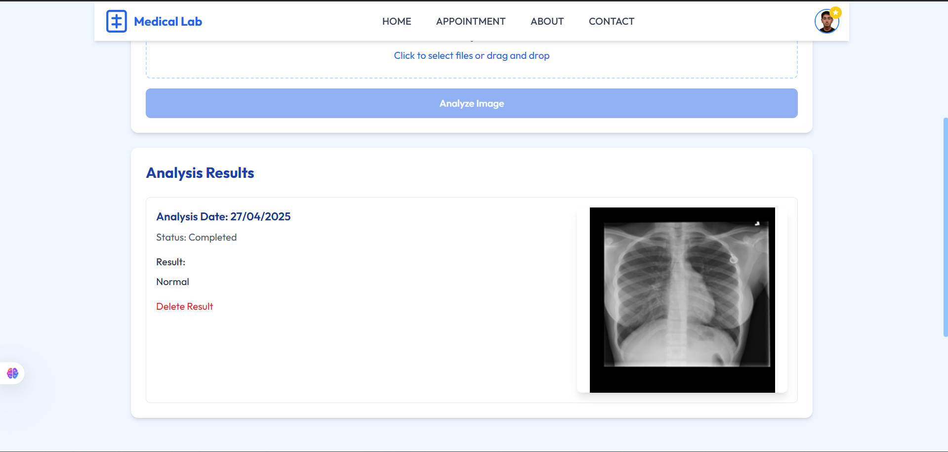
Task: Click the 'Normal' result value
Action: [x=172, y=282]
